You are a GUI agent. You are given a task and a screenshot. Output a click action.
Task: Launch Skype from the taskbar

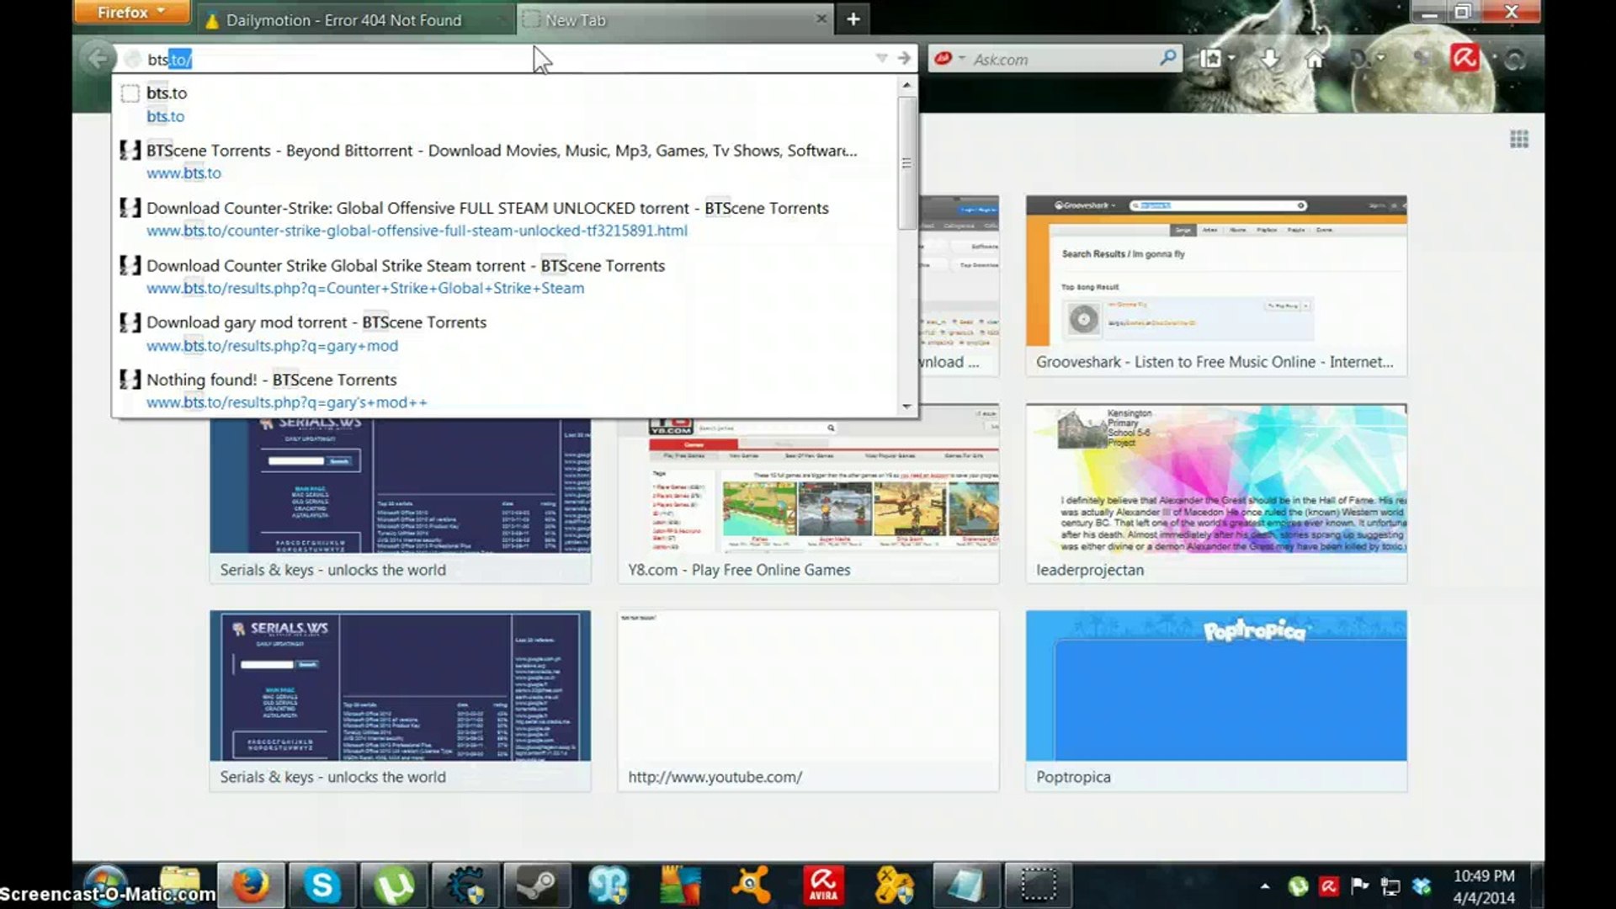point(322,885)
